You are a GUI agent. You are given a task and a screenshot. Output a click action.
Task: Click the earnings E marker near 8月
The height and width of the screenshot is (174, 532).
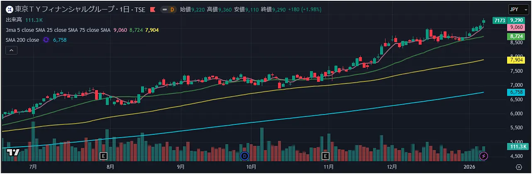pos(104,156)
